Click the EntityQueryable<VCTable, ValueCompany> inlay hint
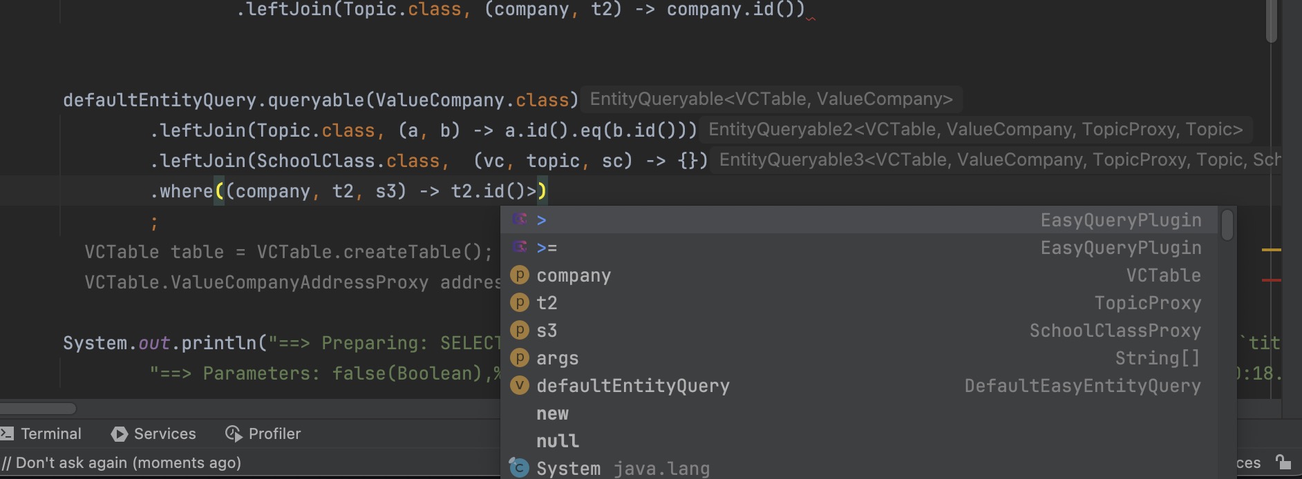The width and height of the screenshot is (1302, 479). pyautogui.click(x=771, y=99)
